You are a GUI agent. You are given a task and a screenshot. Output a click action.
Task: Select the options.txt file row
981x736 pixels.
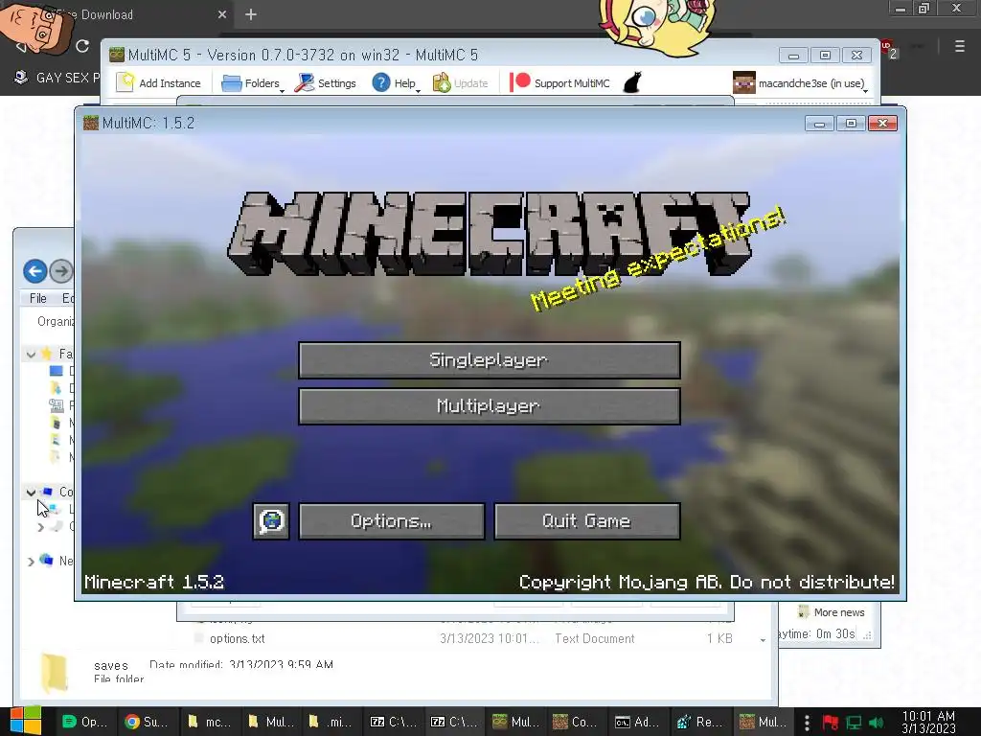coord(465,638)
